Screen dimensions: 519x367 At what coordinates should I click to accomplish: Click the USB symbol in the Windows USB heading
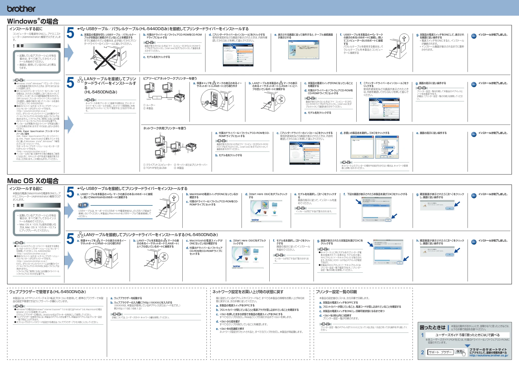click(81, 29)
